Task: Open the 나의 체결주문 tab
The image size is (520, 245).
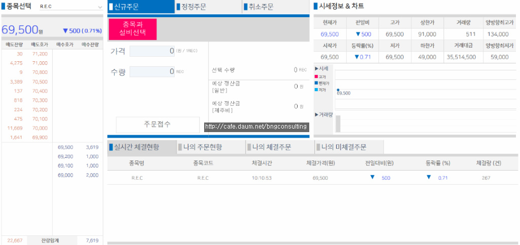Action: coord(280,147)
